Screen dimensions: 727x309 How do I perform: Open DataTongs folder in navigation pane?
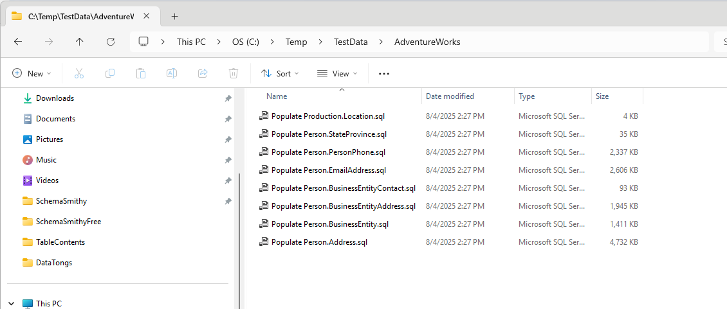pos(54,263)
